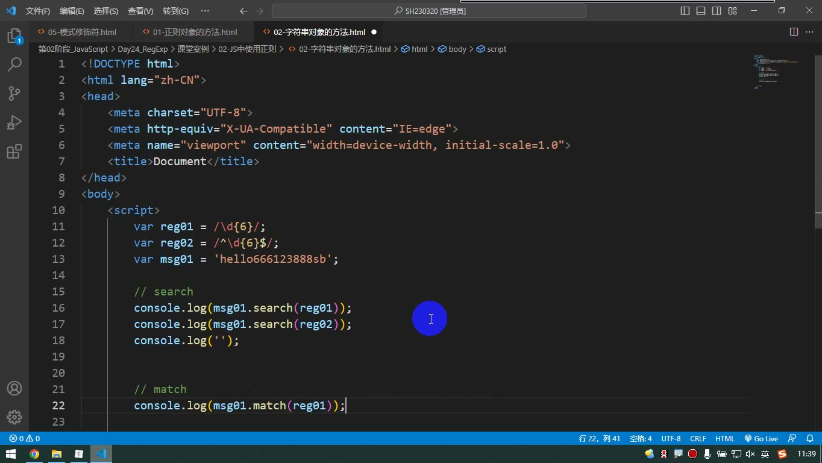Open the Explorer view in activity bar

click(x=14, y=36)
